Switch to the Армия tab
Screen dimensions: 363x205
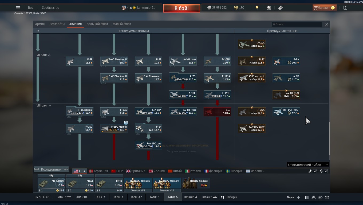[40, 24]
